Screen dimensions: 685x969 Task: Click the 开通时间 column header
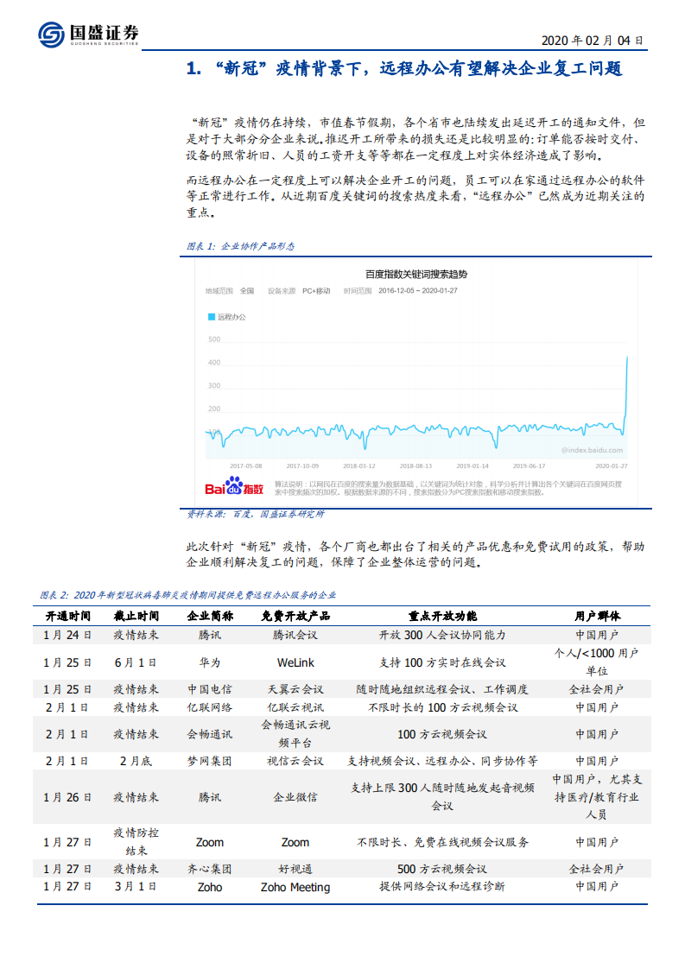click(x=68, y=616)
